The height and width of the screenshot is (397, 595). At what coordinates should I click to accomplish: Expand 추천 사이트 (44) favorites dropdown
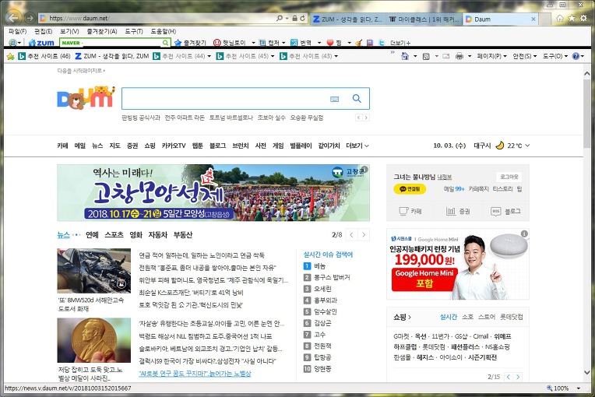[209, 56]
